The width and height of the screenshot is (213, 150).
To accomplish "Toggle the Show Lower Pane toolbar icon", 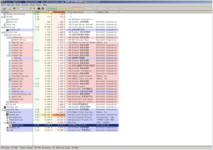I will click(21, 8).
